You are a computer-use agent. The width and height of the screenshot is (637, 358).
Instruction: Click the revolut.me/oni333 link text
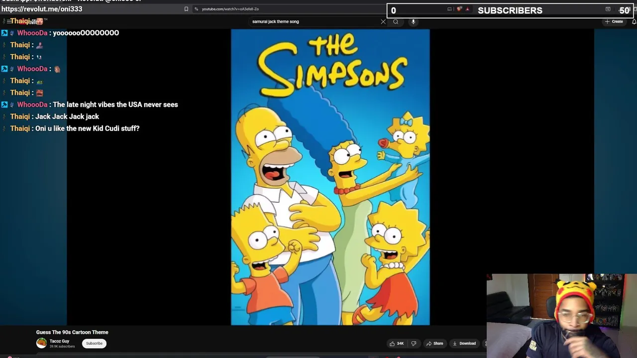click(42, 9)
